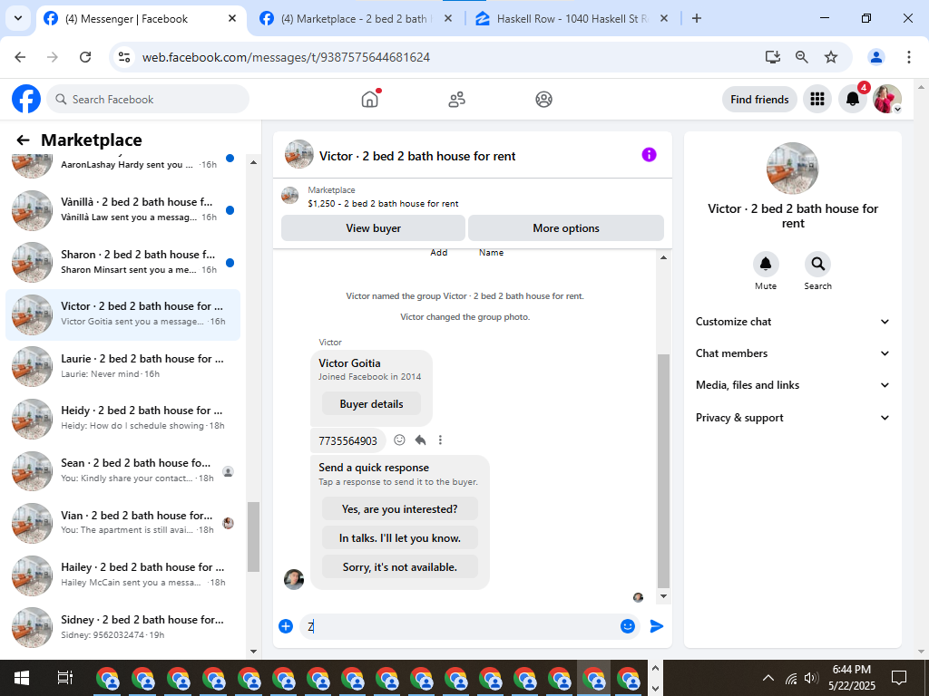Open the Sharon conversation in the list
The height and width of the screenshot is (696, 929).
123,262
